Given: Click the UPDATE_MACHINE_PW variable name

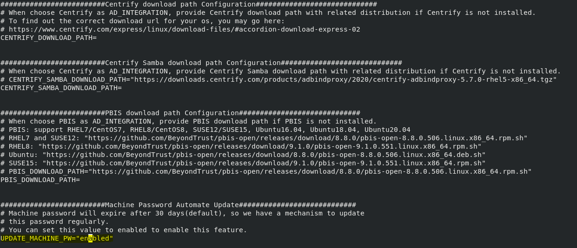Looking at the screenshot, I should tap(33, 238).
